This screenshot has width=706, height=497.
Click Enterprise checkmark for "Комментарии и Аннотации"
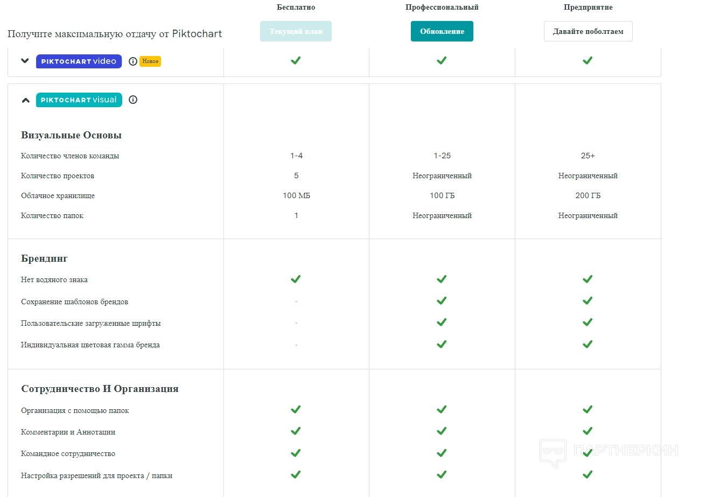point(588,431)
